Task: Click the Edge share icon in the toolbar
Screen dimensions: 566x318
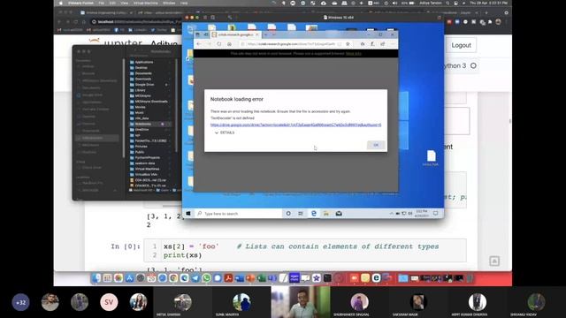Action: point(383,43)
